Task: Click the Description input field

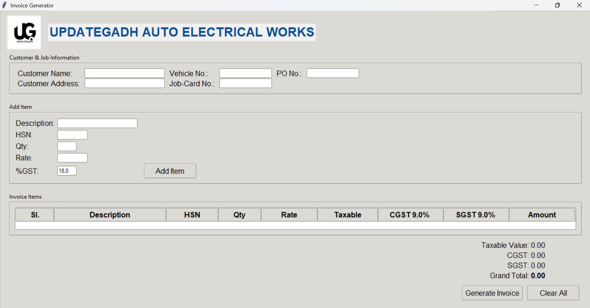Action: [x=97, y=123]
